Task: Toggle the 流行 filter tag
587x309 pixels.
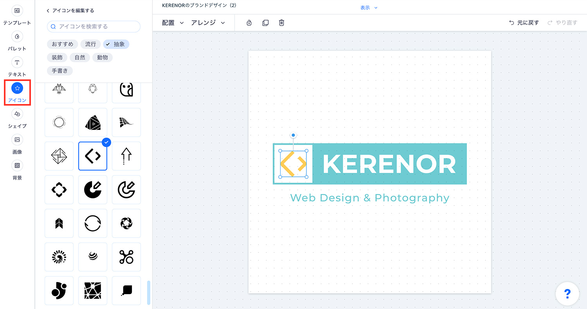Action: 91,44
